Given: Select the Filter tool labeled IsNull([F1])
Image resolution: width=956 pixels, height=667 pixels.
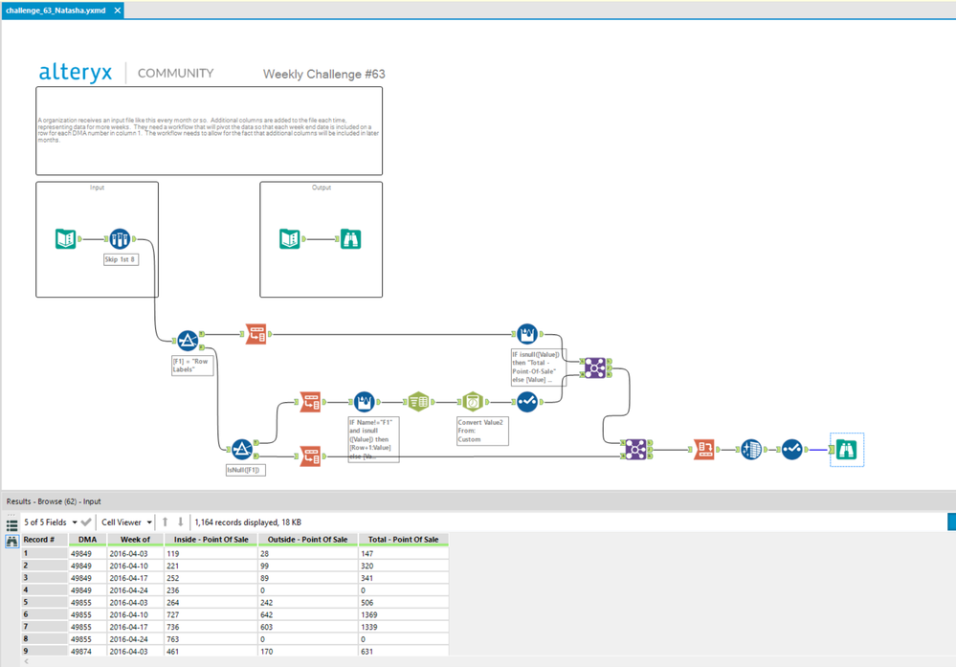Looking at the screenshot, I should coord(241,450).
